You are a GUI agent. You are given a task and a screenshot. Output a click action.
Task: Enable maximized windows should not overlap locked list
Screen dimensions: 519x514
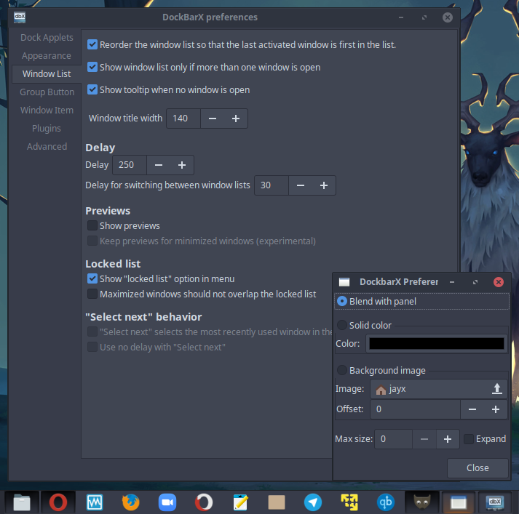(92, 294)
